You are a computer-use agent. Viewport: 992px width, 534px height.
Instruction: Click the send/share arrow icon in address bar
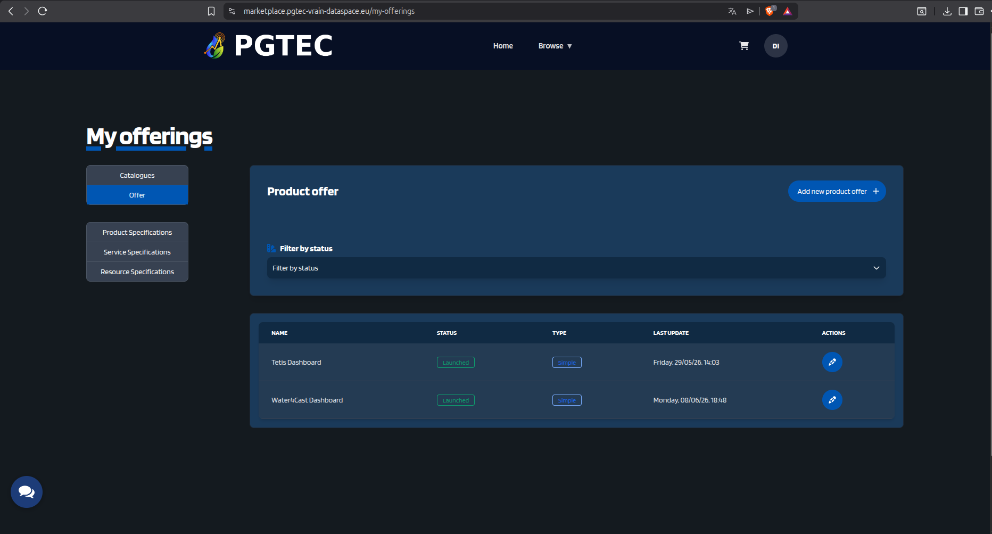point(750,11)
